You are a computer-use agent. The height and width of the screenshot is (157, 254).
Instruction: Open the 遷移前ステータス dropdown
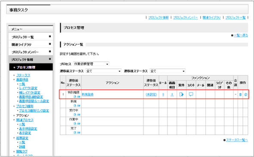pos(103,71)
